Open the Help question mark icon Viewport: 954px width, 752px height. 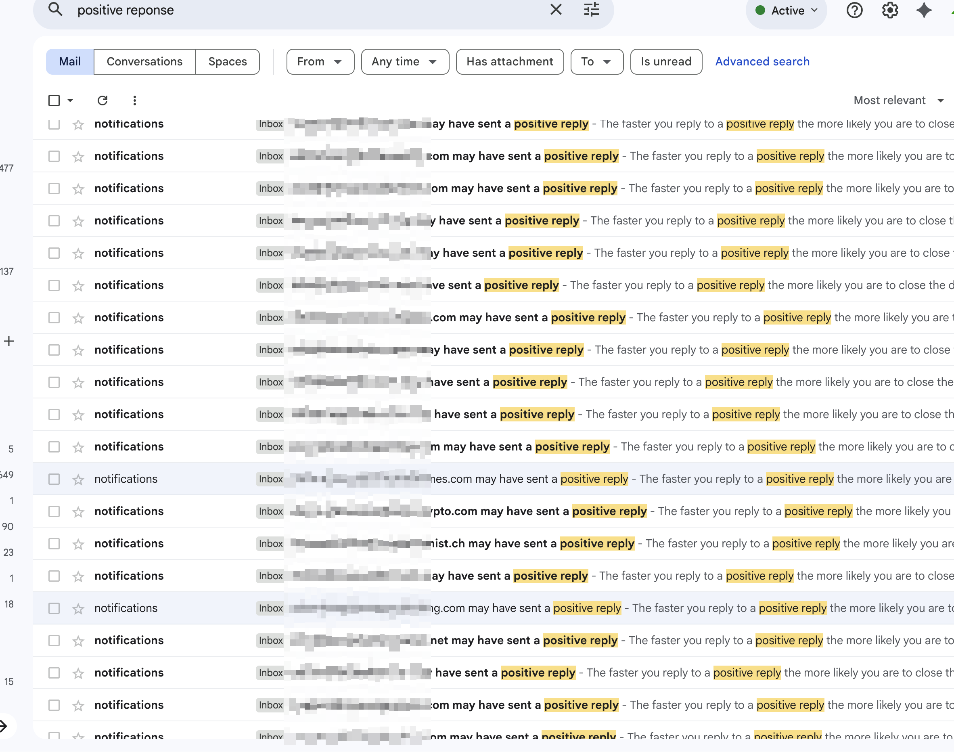point(854,10)
